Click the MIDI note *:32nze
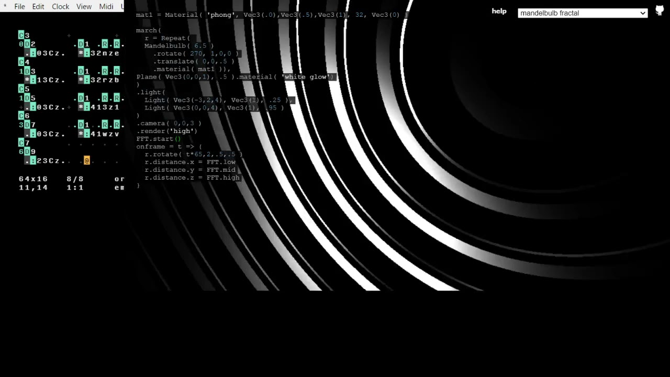Image resolution: width=670 pixels, height=377 pixels. pyautogui.click(x=99, y=53)
